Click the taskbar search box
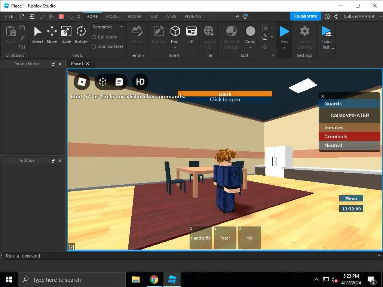This screenshot has height=287, width=383. point(72,280)
